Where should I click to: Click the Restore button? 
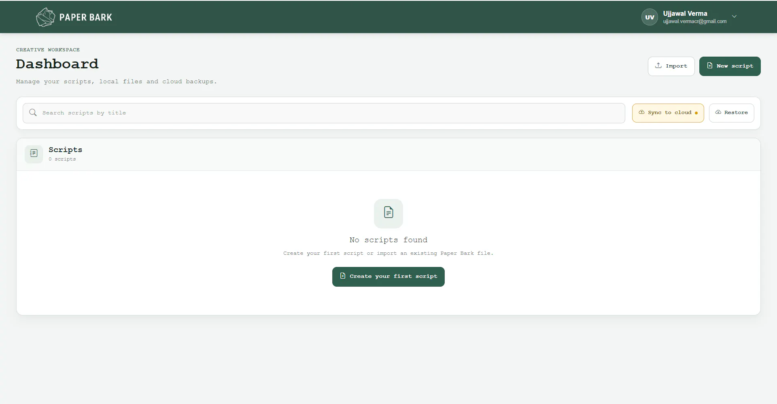tap(731, 112)
